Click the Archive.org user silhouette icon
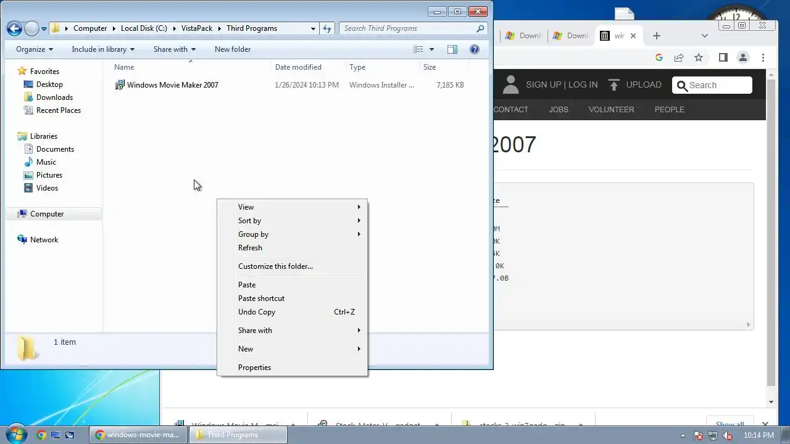Image resolution: width=790 pixels, height=444 pixels. [510, 85]
